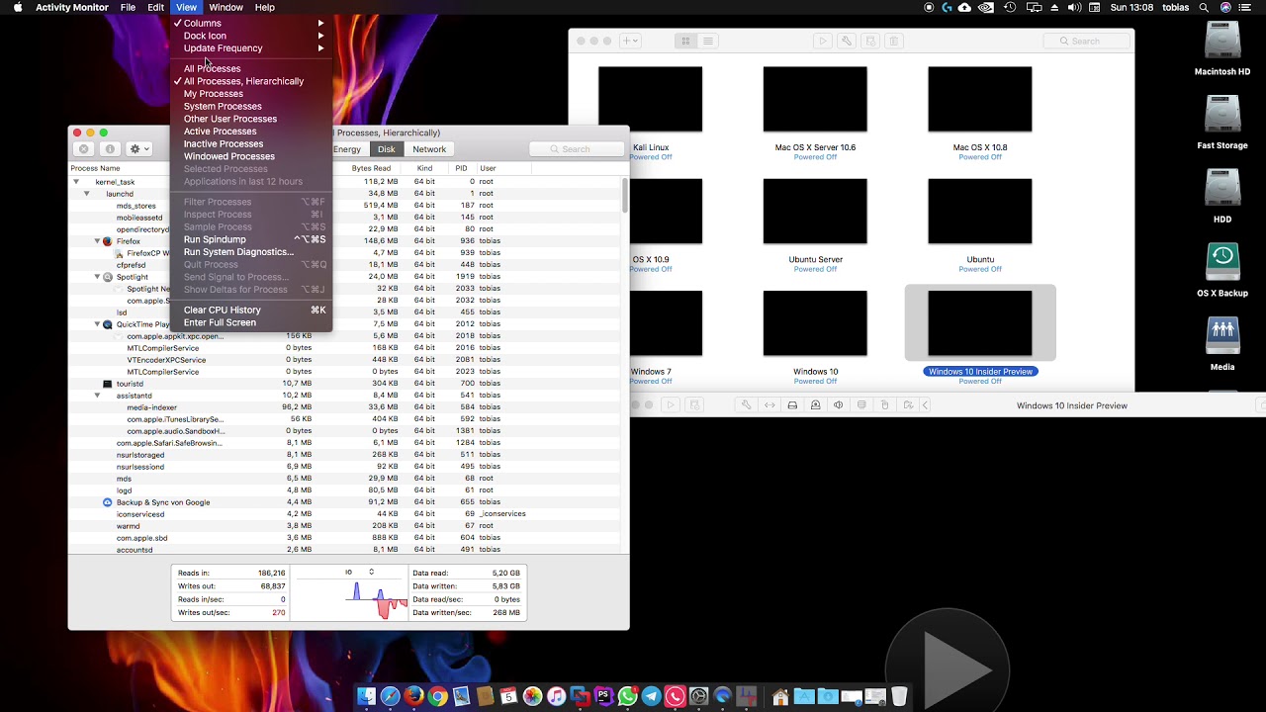
Task: Click the trash delete icon in VM library toolbar
Action: click(894, 41)
